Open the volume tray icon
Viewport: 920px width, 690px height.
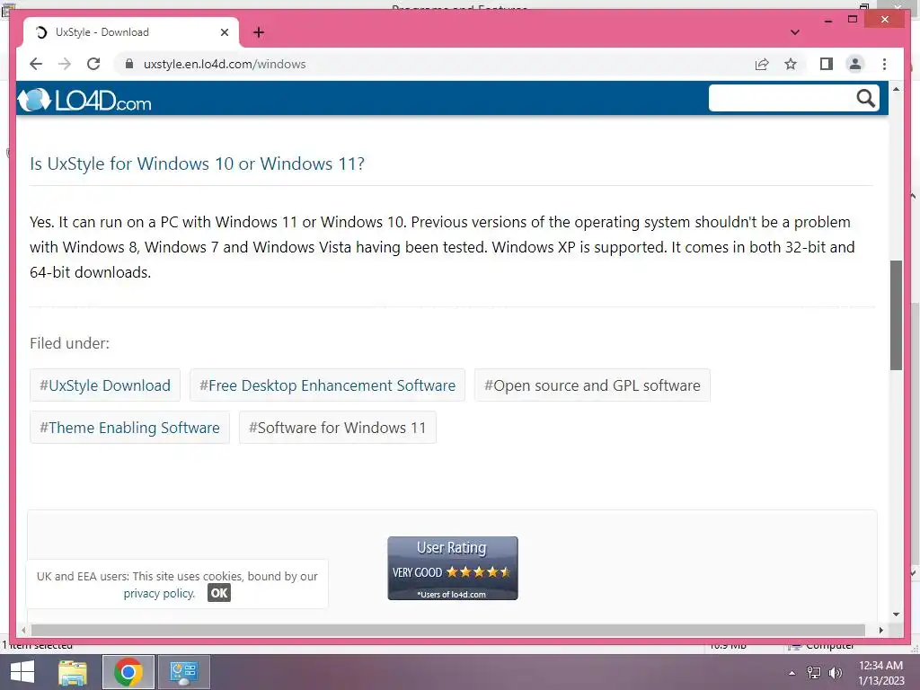coord(835,673)
